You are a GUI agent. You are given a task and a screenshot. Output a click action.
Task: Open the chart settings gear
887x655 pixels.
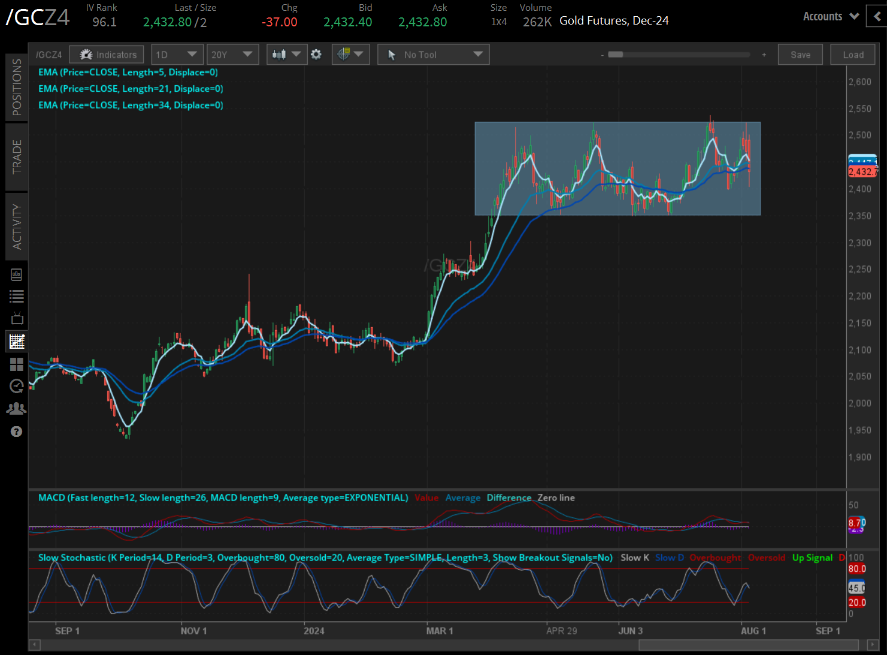[316, 55]
